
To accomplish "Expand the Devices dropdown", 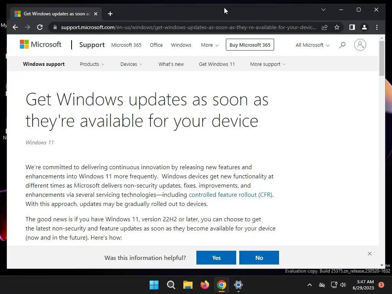I will tap(132, 64).
